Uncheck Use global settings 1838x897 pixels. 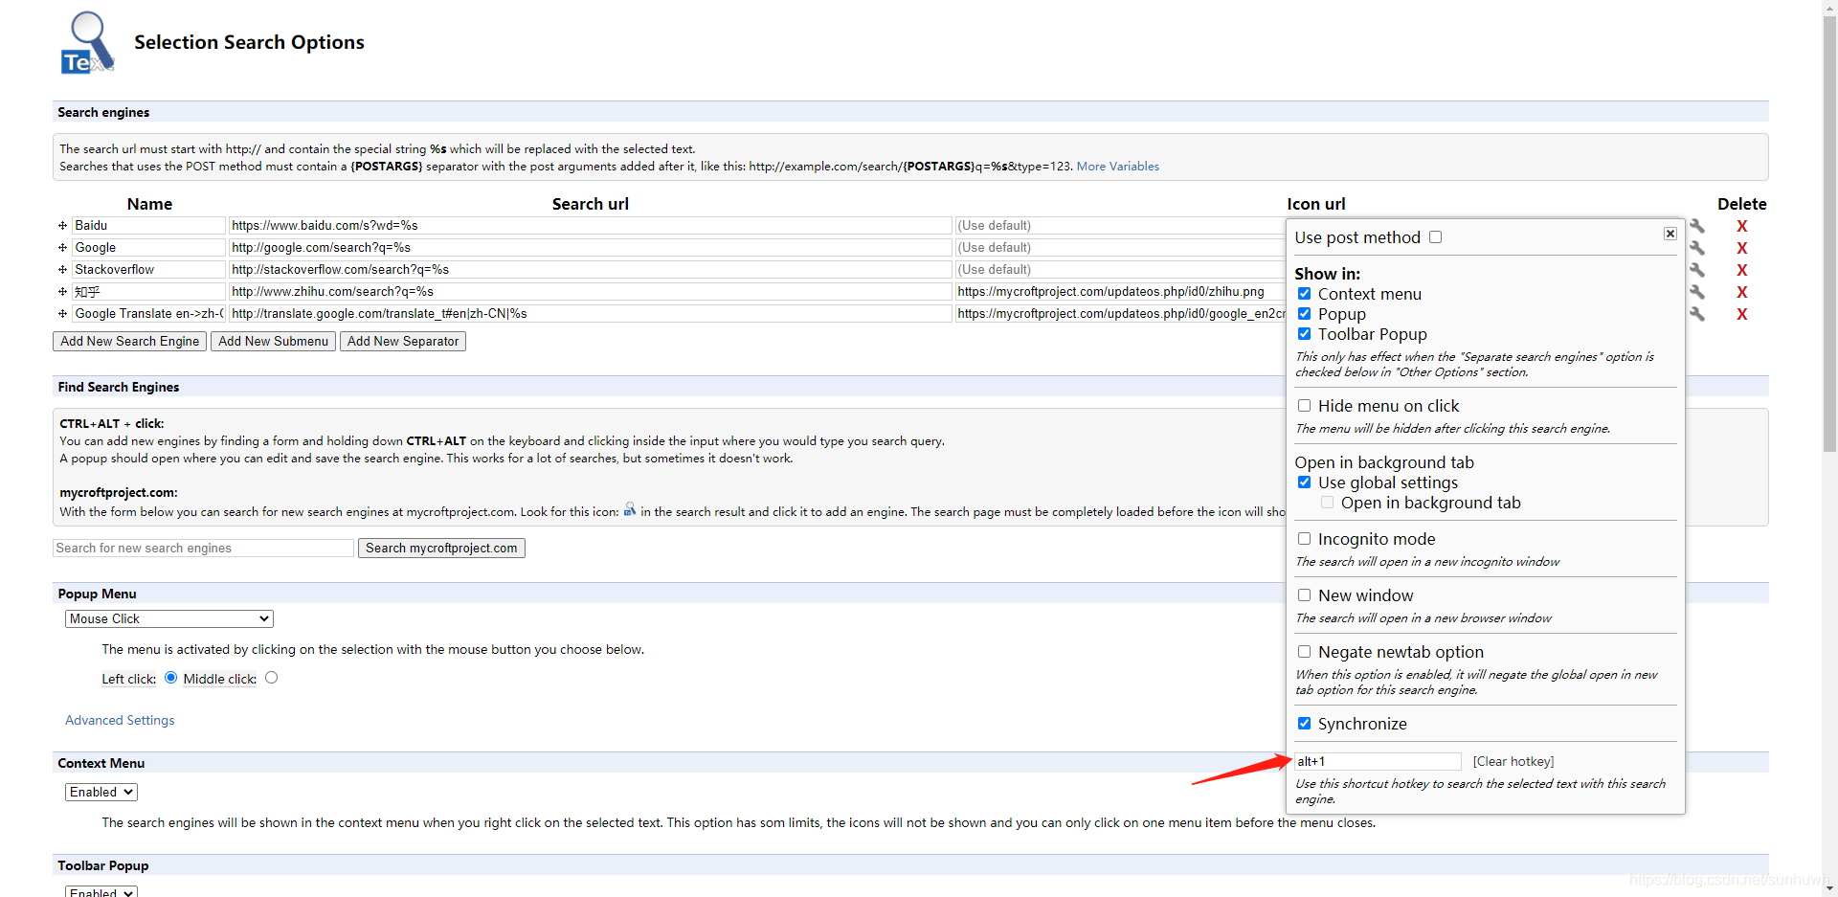[x=1304, y=482]
